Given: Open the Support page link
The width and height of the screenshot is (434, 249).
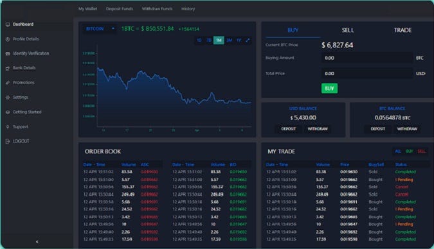Looking at the screenshot, I should 20,126.
